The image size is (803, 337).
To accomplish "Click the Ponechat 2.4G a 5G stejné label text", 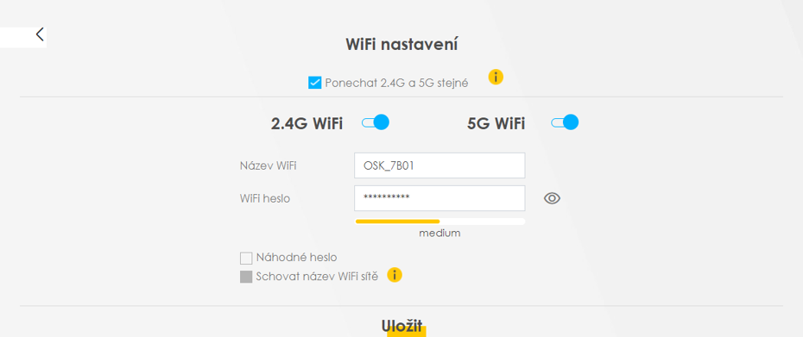I will tap(396, 83).
